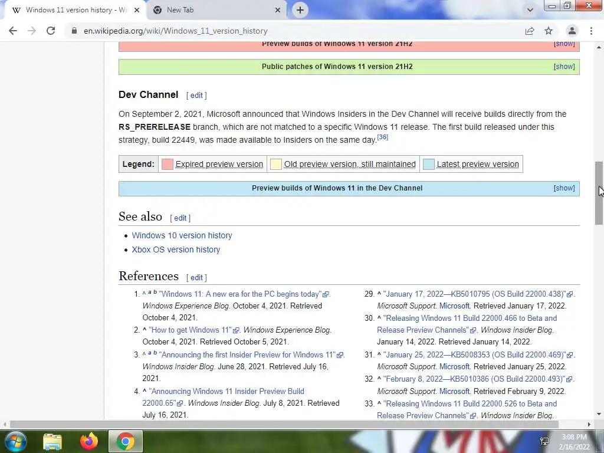Open a new tab with plus button
Image resolution: width=604 pixels, height=453 pixels.
[x=300, y=10]
